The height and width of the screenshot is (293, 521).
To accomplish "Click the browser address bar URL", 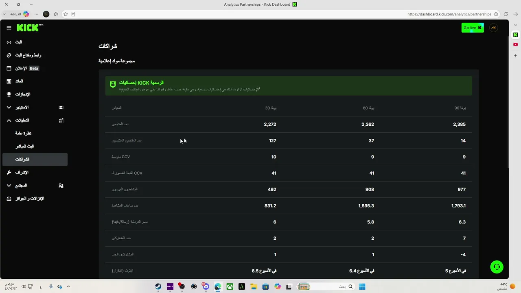I will [x=449, y=14].
